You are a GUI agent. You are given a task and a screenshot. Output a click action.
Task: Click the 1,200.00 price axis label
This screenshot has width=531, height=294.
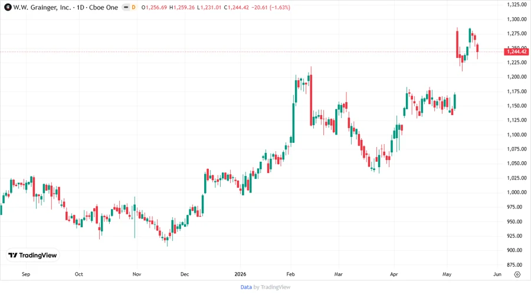pos(517,77)
